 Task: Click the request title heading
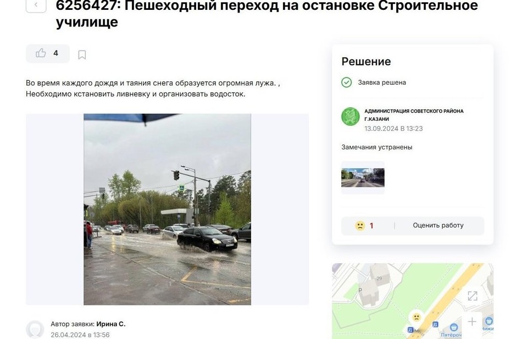(267, 13)
